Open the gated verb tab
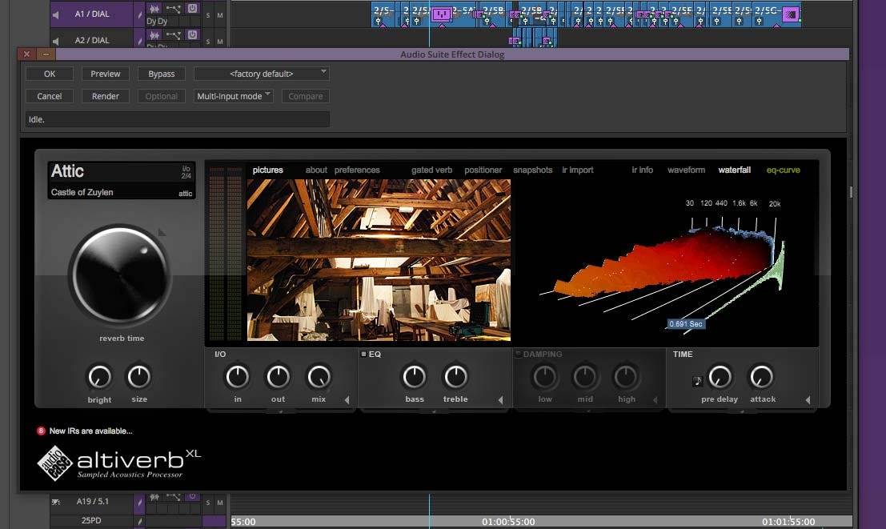 pos(431,170)
